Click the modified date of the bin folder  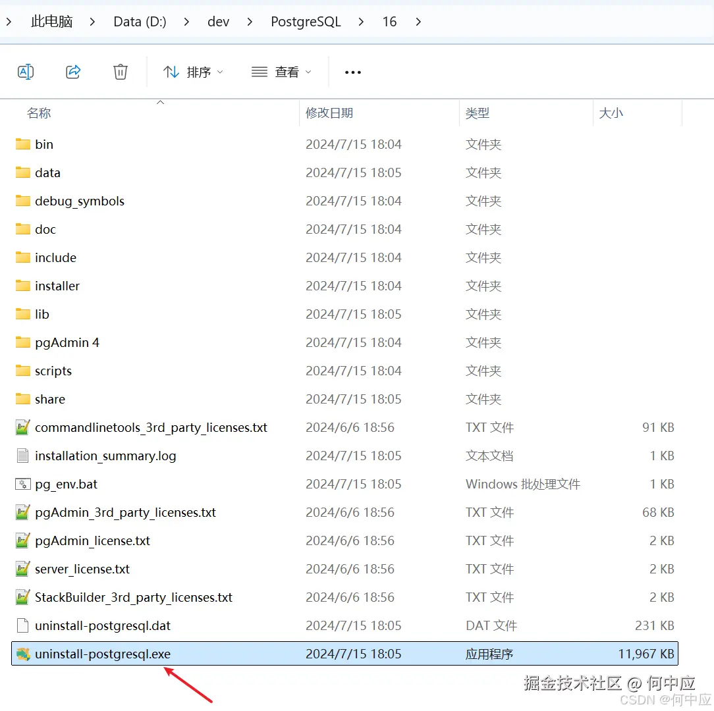click(353, 144)
